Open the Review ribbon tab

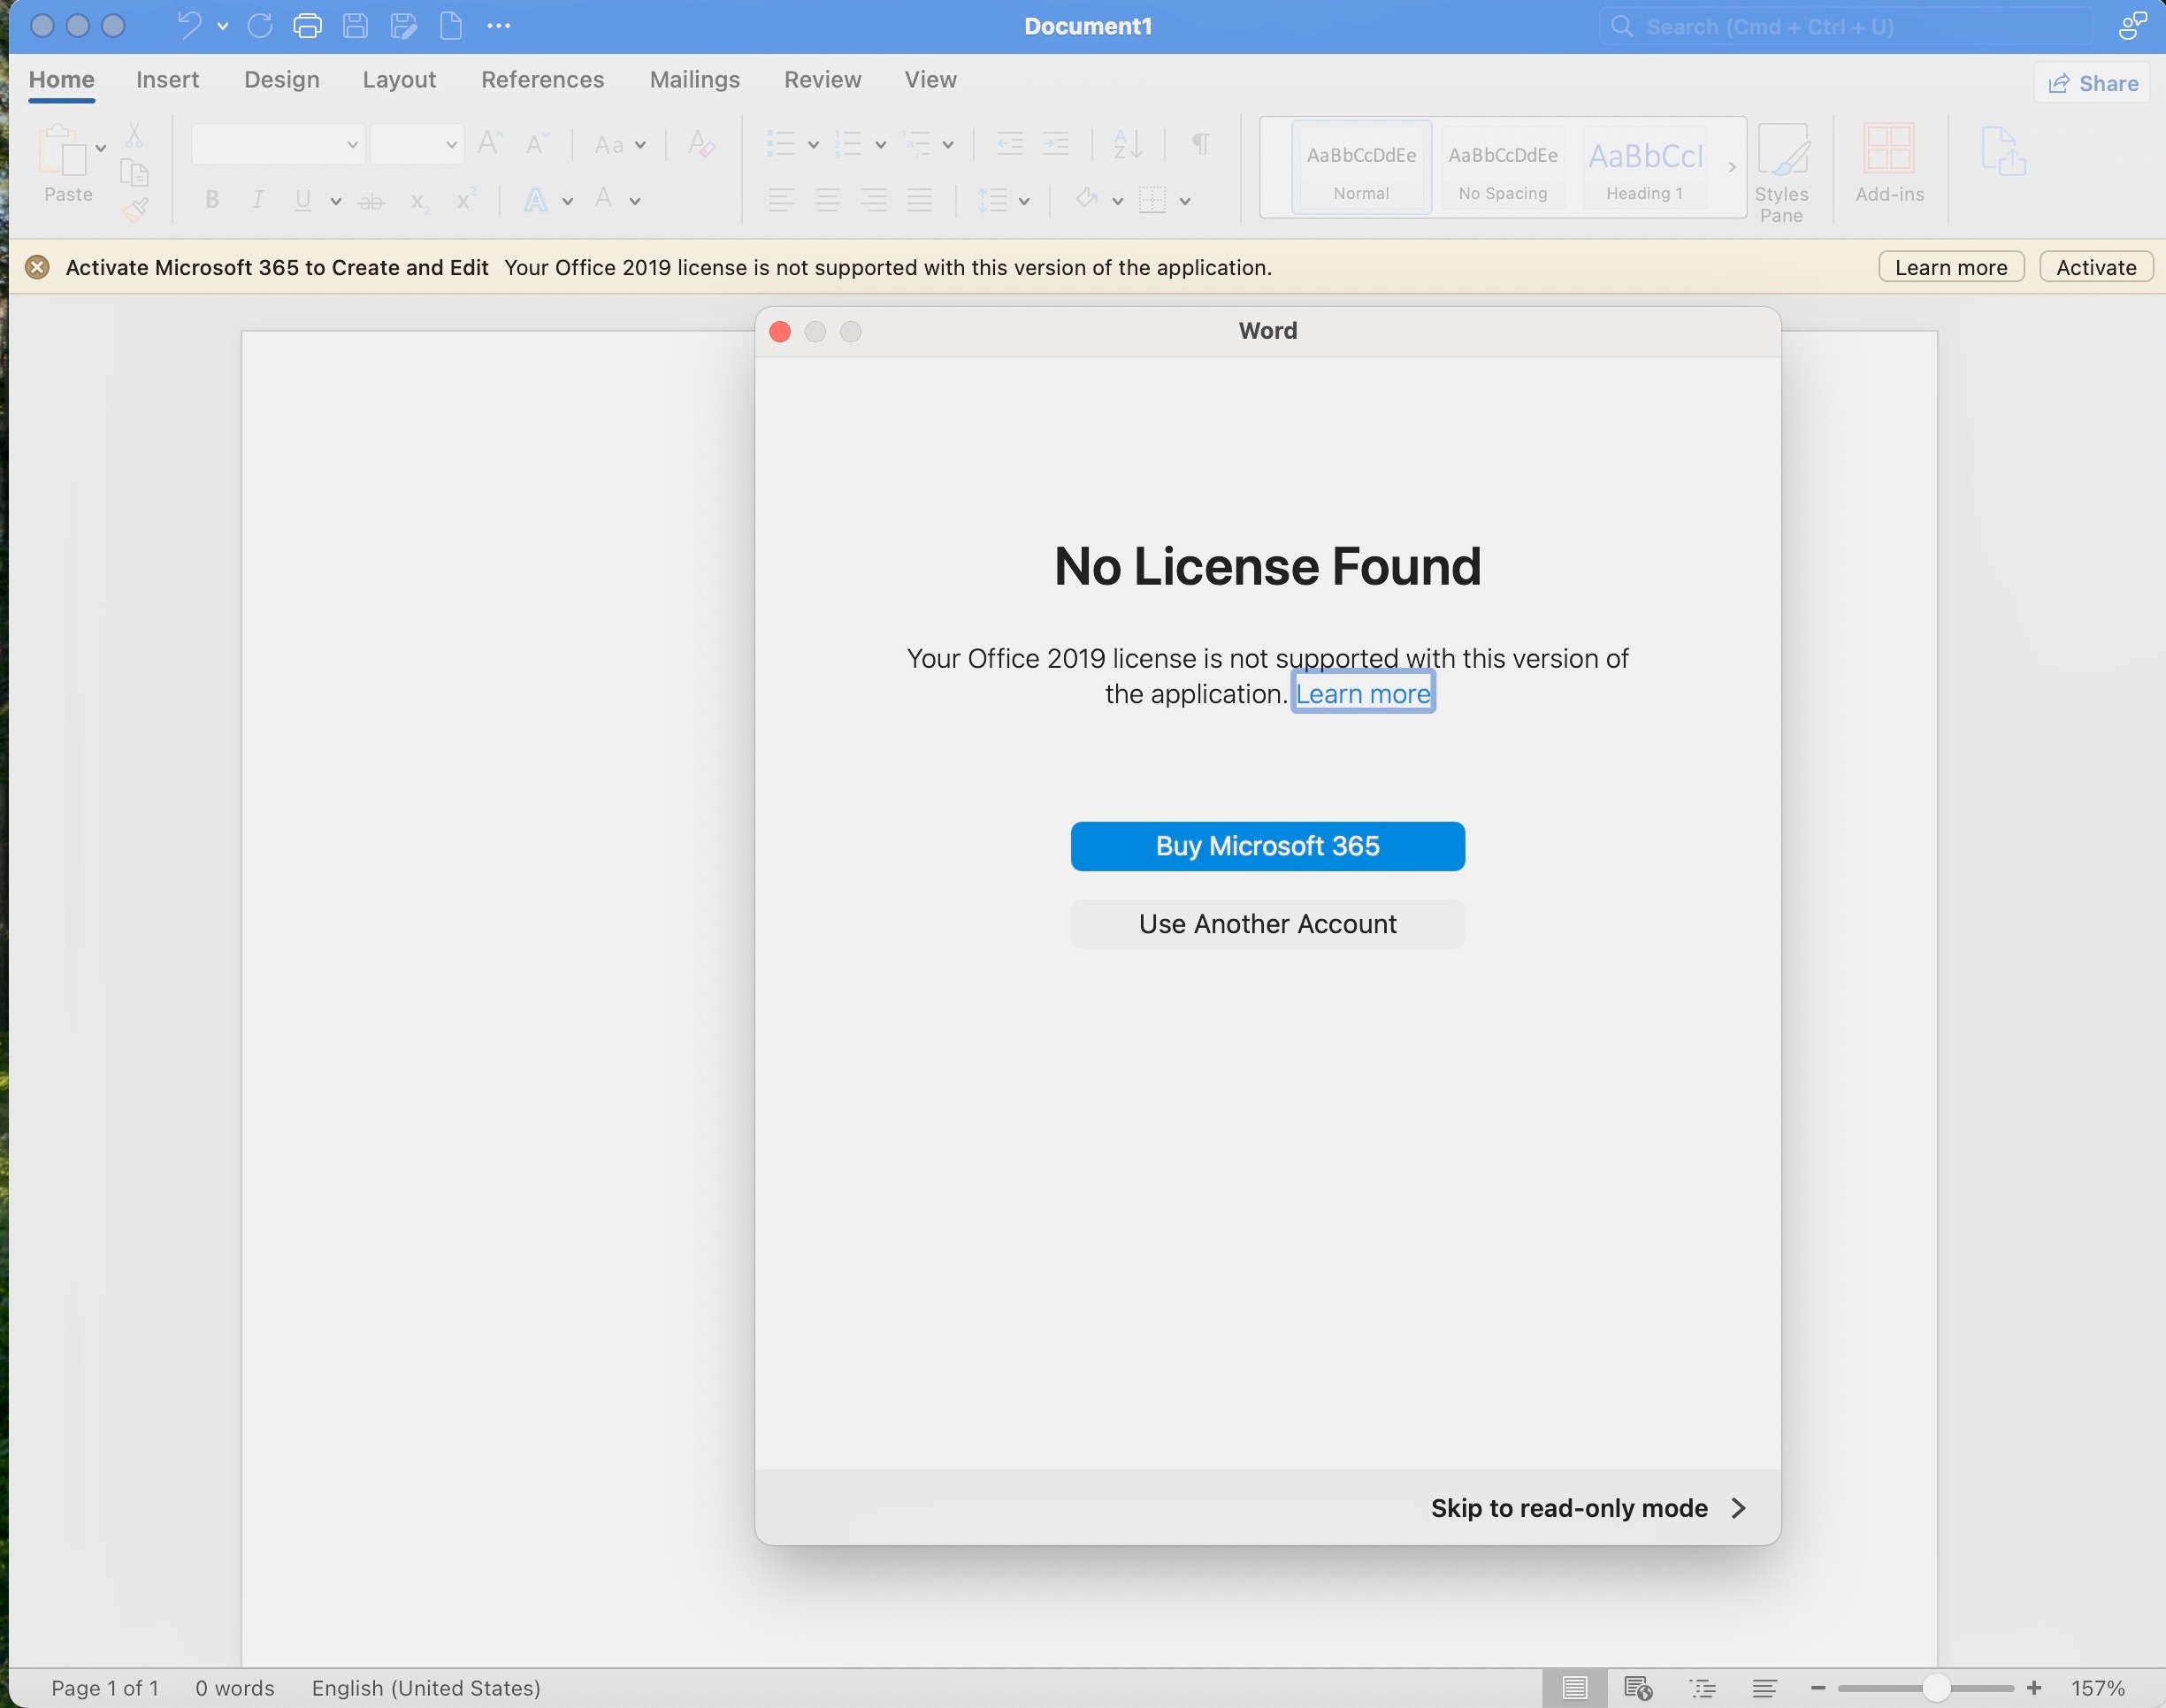click(x=822, y=80)
